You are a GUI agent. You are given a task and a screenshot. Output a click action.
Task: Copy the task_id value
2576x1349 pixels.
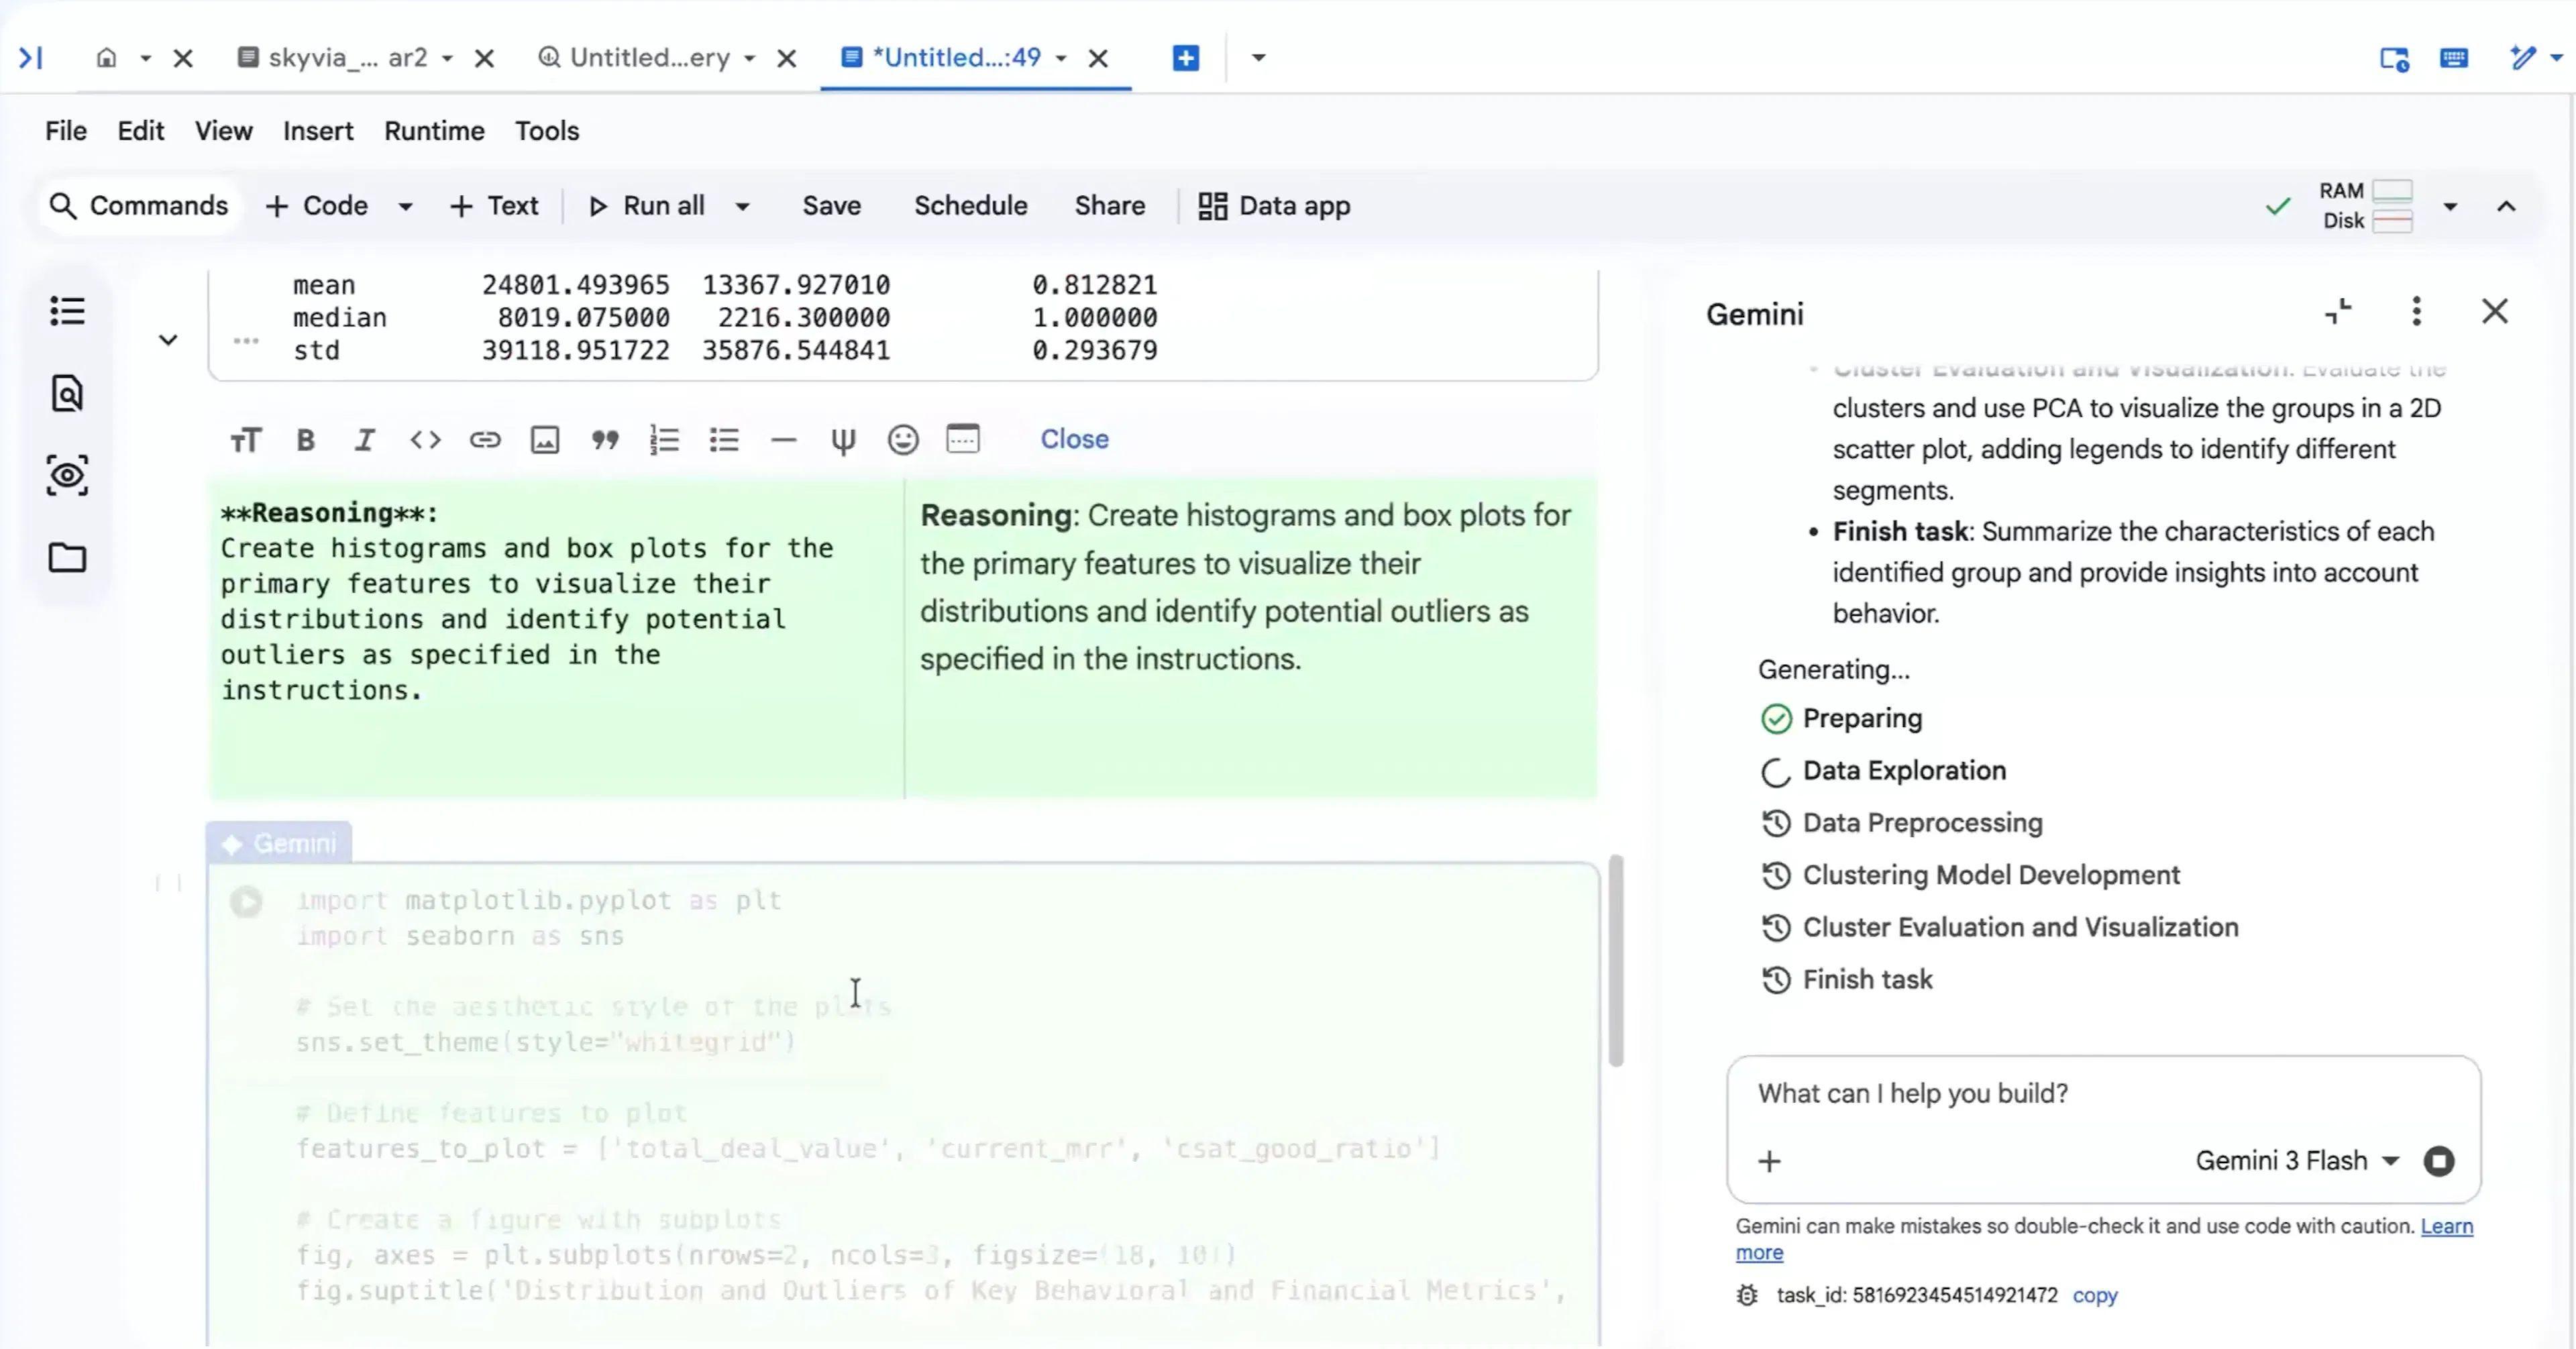(x=2095, y=1296)
